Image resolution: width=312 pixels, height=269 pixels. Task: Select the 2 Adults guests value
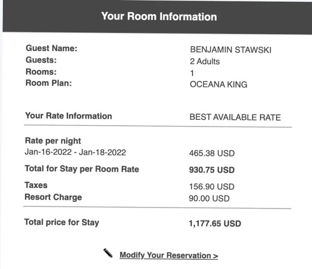pos(205,61)
